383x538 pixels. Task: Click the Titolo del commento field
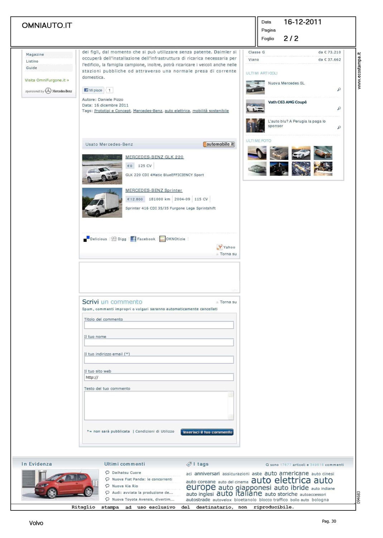pyautogui.click(x=159, y=325)
